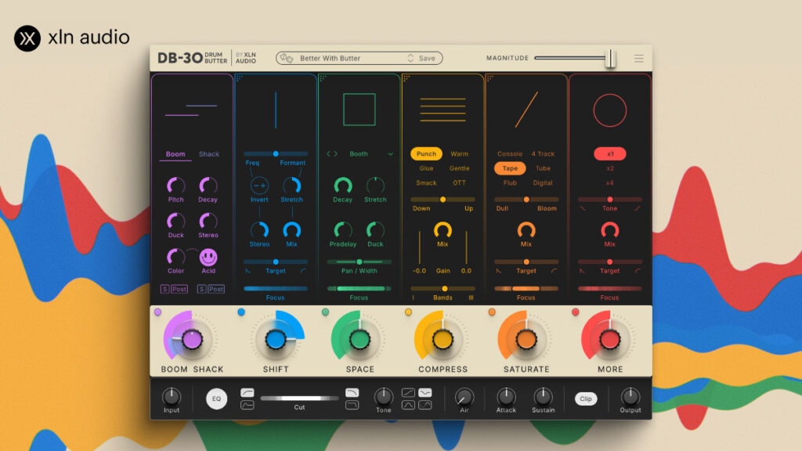Select the Tube saturation mode
This screenshot has width=802, height=451.
tap(543, 168)
